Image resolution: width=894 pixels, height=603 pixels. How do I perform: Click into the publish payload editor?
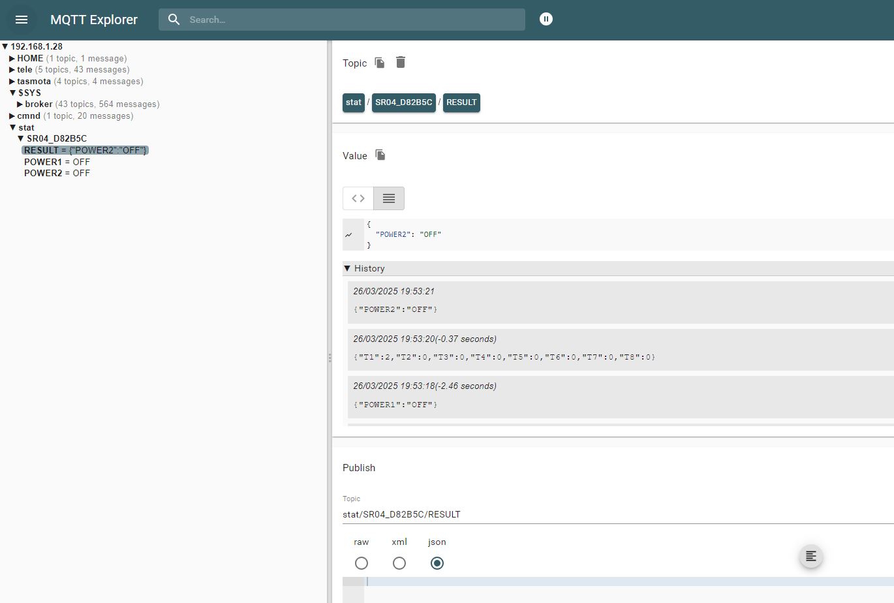[629, 581]
